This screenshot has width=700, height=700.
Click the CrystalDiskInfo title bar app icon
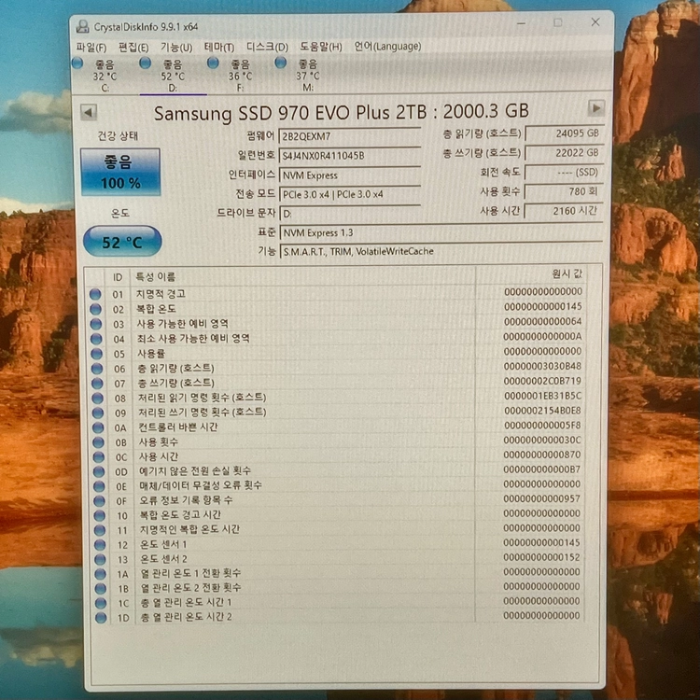pos(82,27)
